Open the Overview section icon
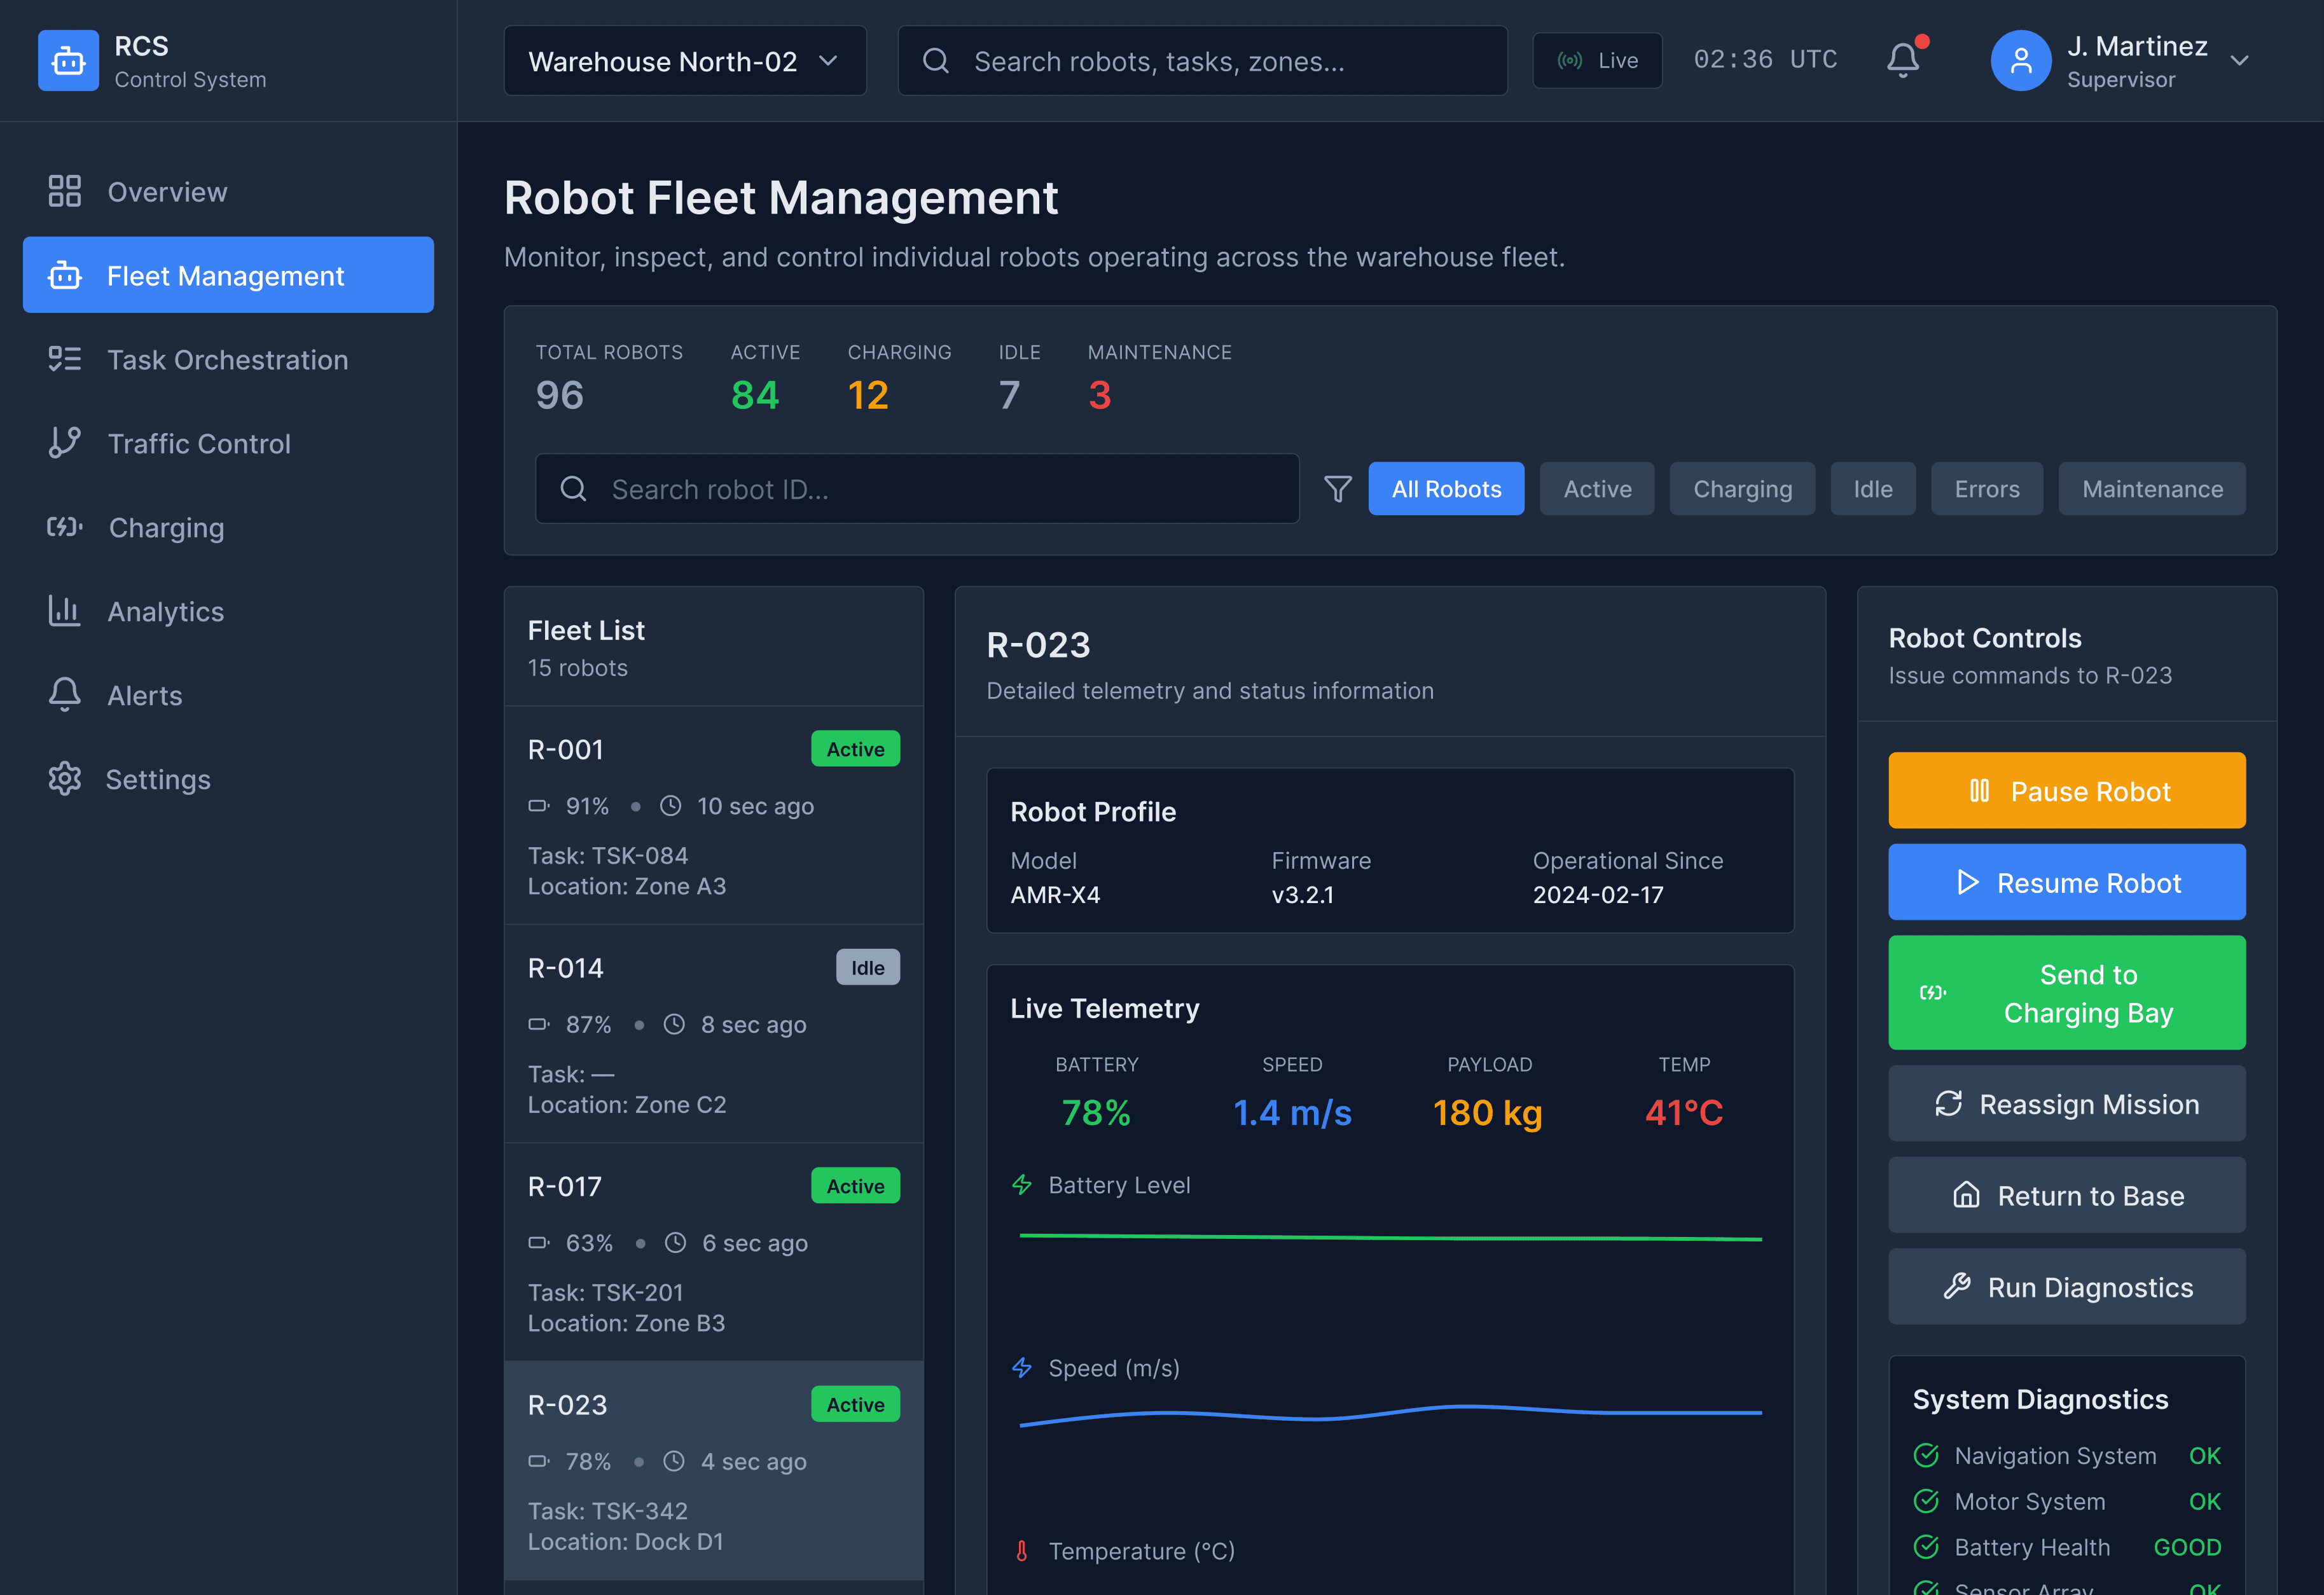This screenshot has height=1595, width=2324. click(65, 191)
